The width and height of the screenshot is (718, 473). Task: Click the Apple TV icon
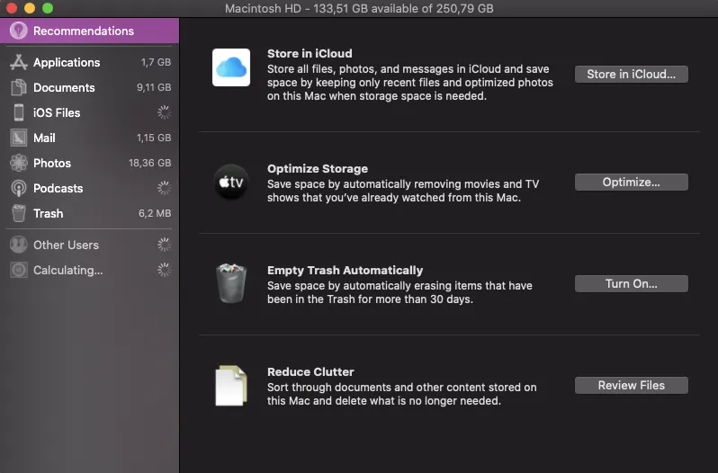231,182
